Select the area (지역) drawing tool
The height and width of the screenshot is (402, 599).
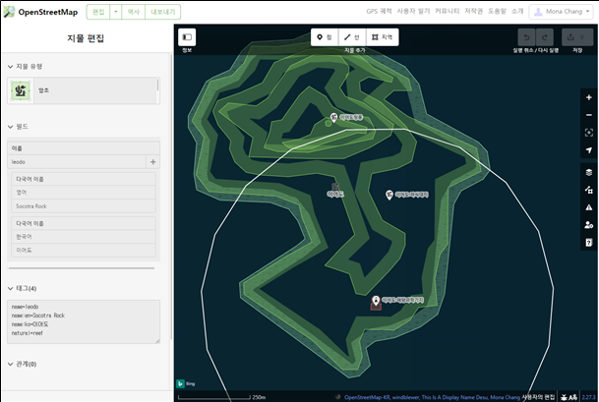pos(382,37)
